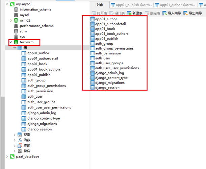
Task: Expand the 函数 functions folder
Action: [15, 140]
